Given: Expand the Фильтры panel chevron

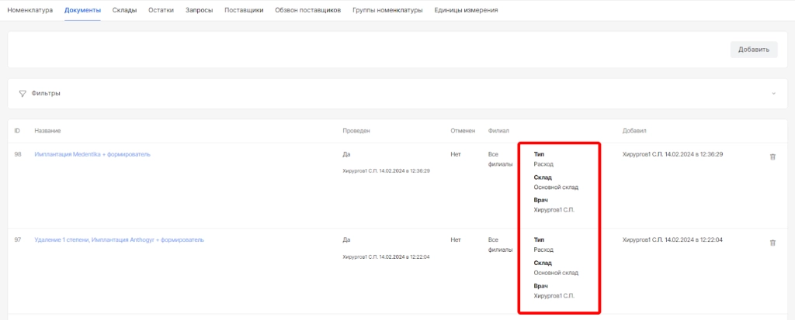Looking at the screenshot, I should (x=773, y=94).
